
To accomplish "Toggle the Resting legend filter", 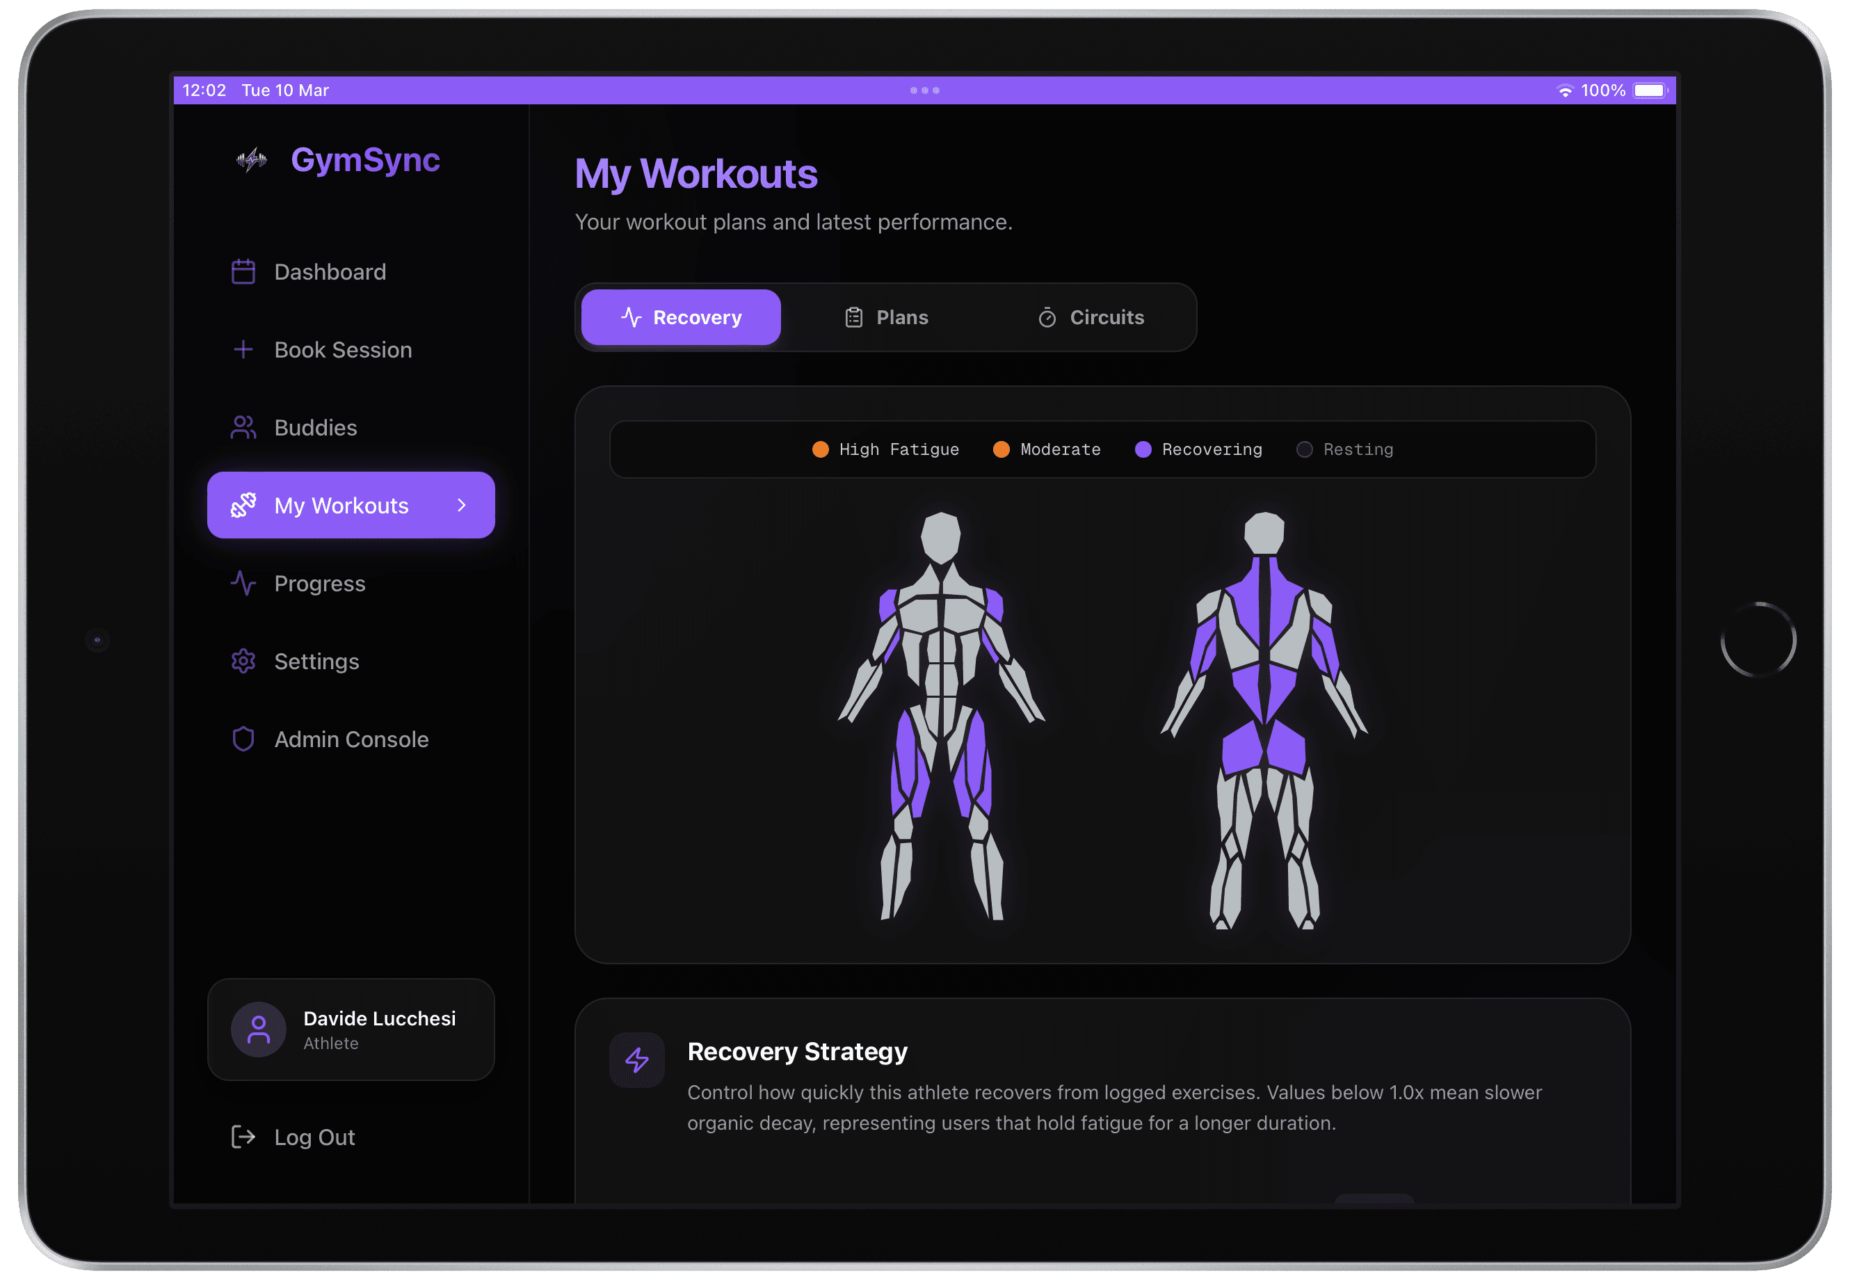I will [1345, 449].
